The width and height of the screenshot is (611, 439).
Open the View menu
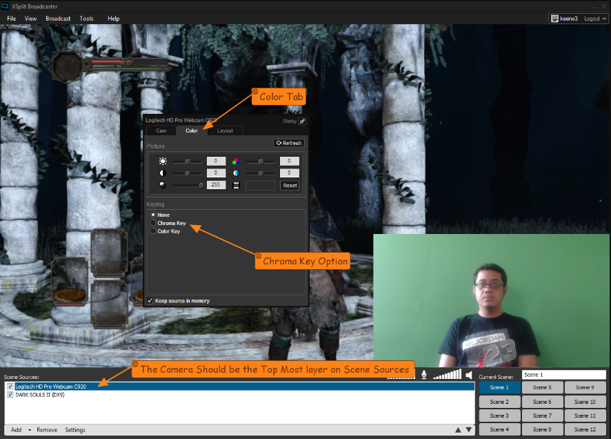pos(30,19)
